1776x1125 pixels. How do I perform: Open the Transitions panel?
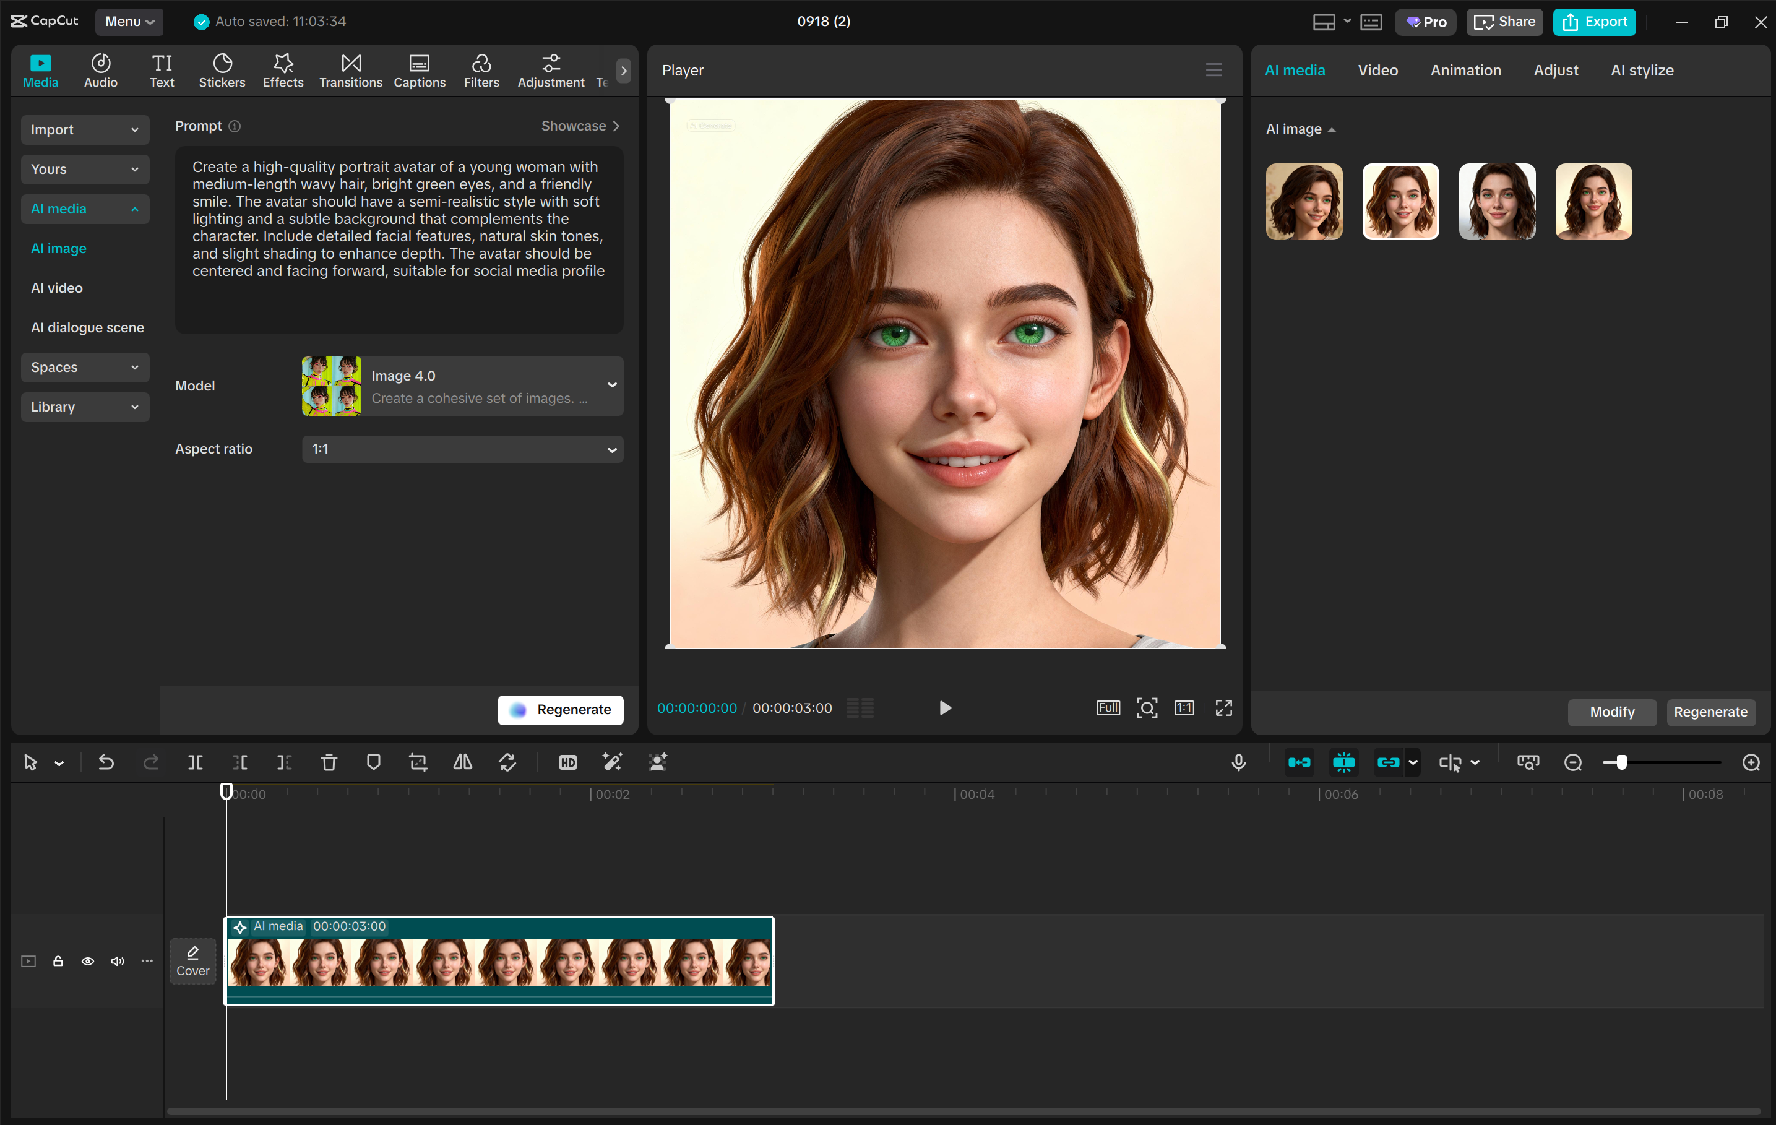tap(351, 71)
